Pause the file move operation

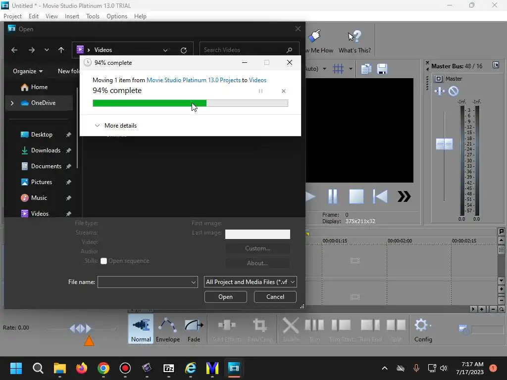pyautogui.click(x=260, y=91)
